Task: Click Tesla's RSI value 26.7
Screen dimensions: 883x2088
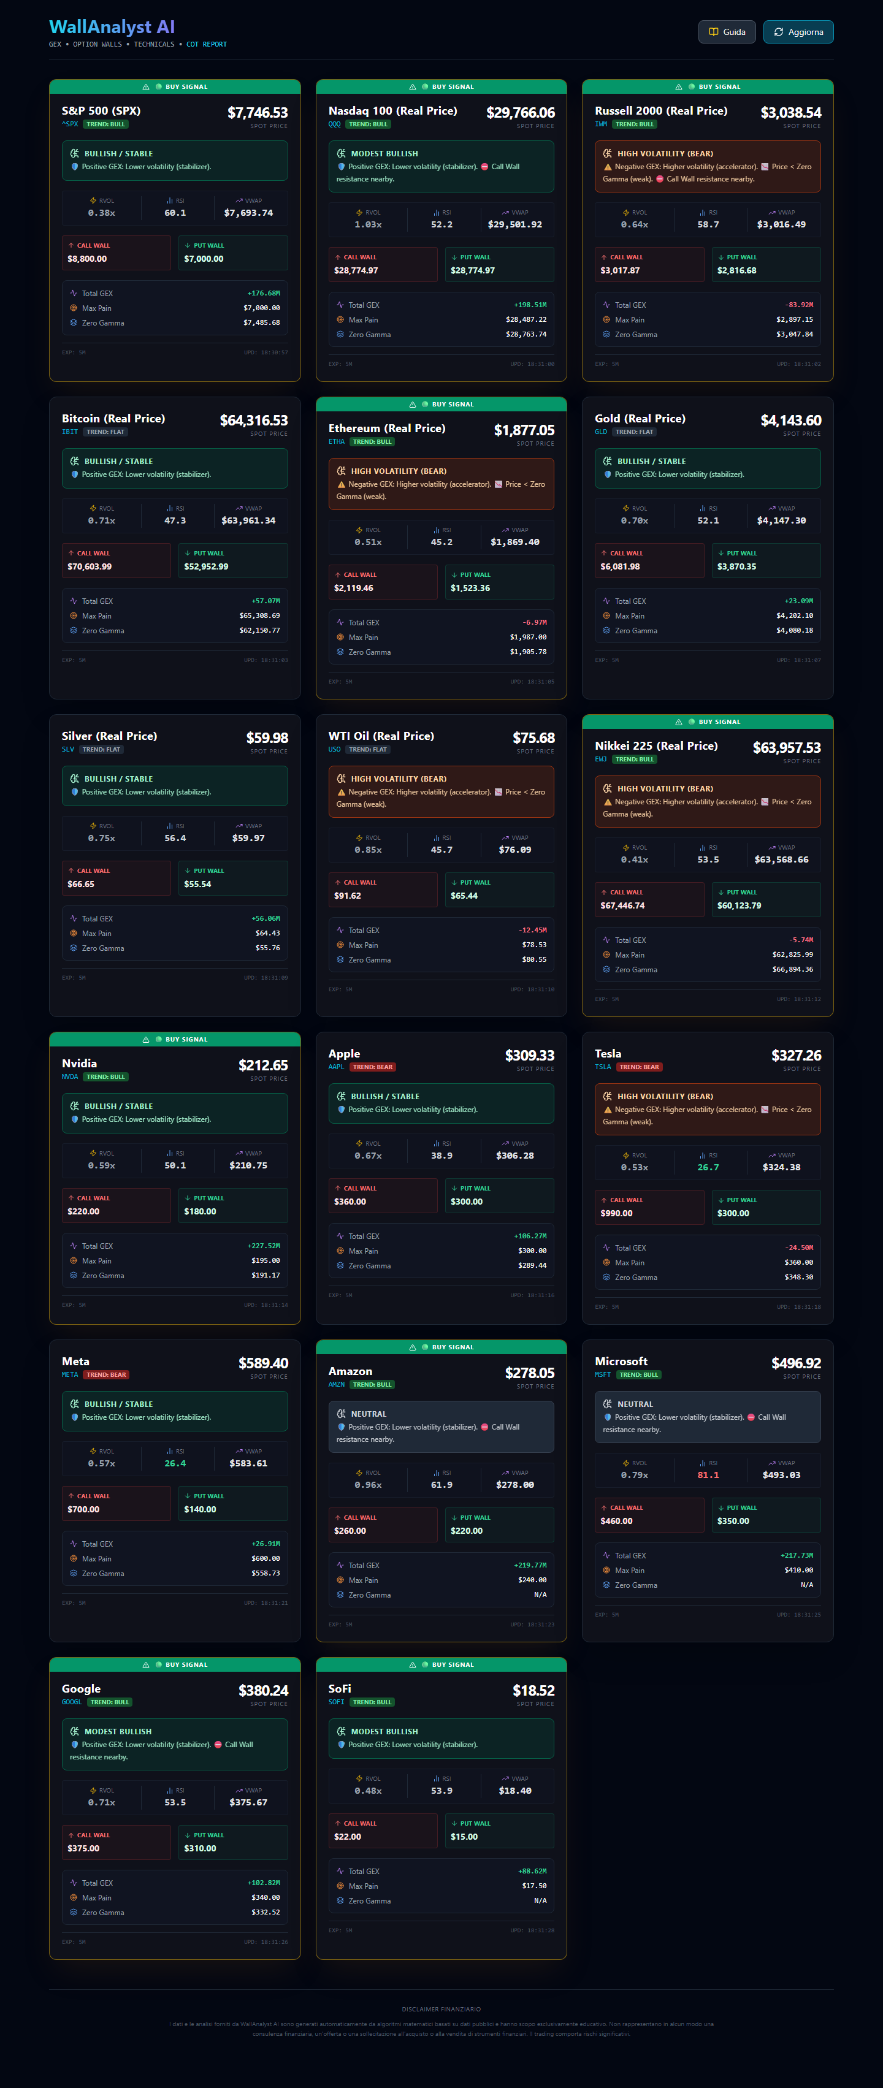Action: coord(708,1167)
